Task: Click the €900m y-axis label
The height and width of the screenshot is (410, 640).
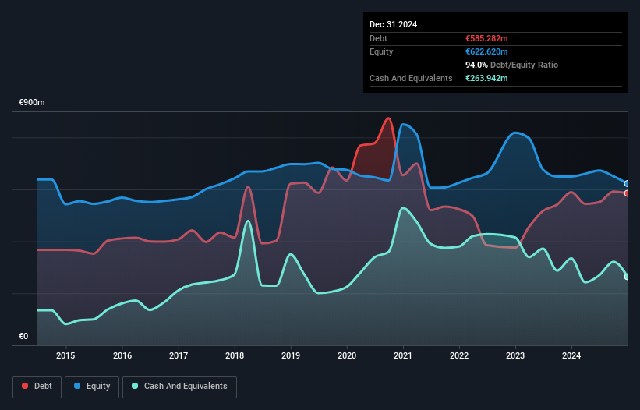Action: pyautogui.click(x=32, y=102)
